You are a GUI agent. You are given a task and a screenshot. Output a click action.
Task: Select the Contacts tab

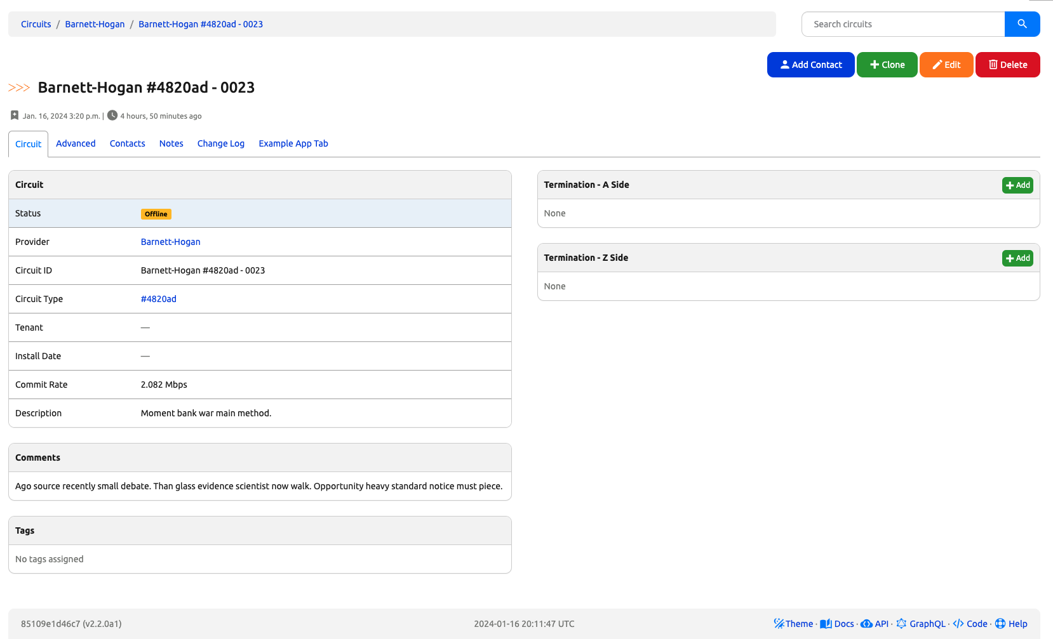(127, 143)
